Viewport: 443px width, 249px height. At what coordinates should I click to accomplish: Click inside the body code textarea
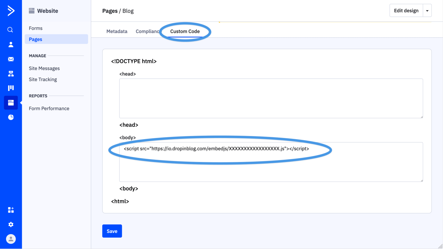point(271,162)
